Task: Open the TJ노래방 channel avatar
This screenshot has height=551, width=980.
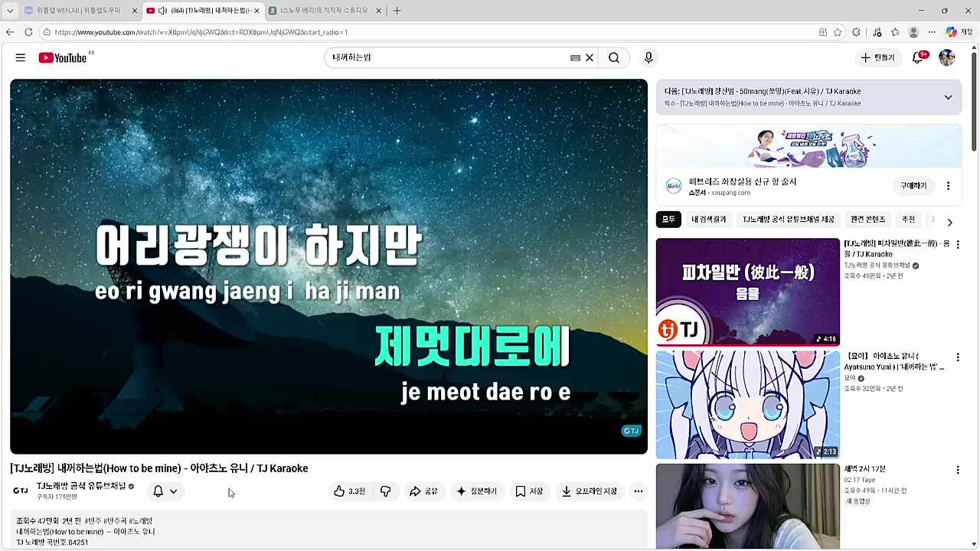Action: (21, 491)
